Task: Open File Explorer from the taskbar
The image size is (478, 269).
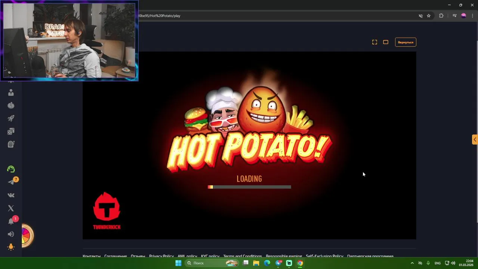Action: [256, 263]
